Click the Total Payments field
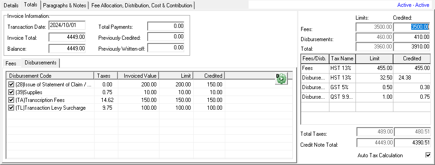 pyautogui.click(x=165, y=26)
